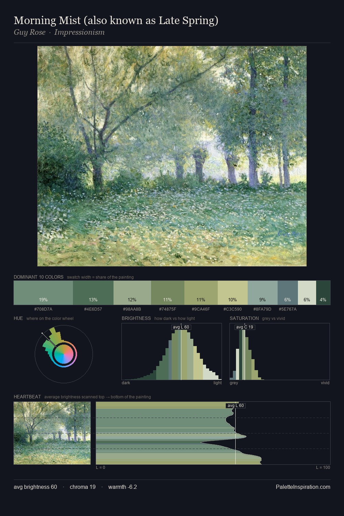Pick the 11% swatch #9CA46F
The height and width of the screenshot is (516, 344).
[201, 293]
